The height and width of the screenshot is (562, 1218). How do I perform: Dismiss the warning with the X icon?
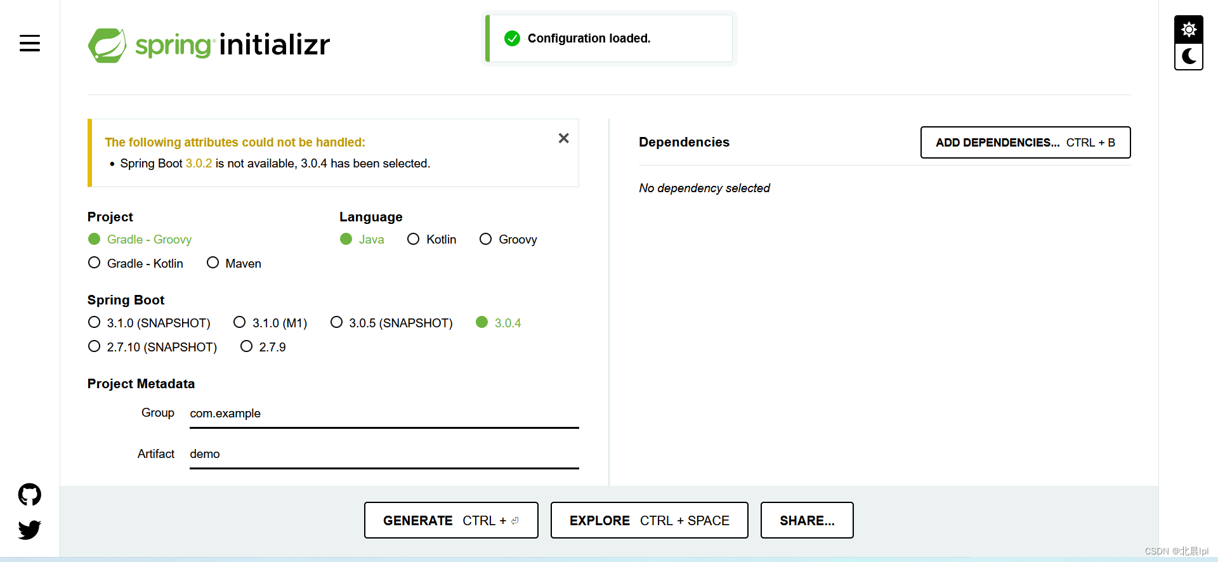click(563, 138)
